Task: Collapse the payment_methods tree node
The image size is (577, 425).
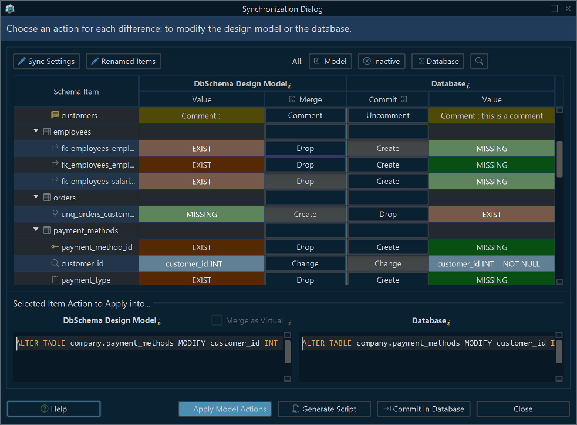Action: coord(36,229)
